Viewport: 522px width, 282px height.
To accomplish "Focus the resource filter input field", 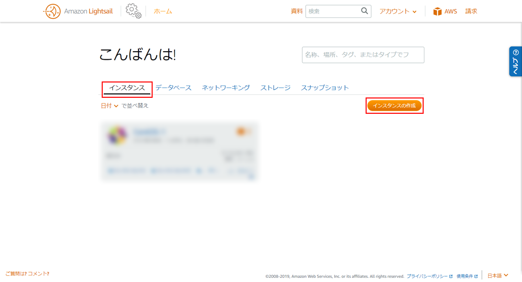I will point(363,55).
